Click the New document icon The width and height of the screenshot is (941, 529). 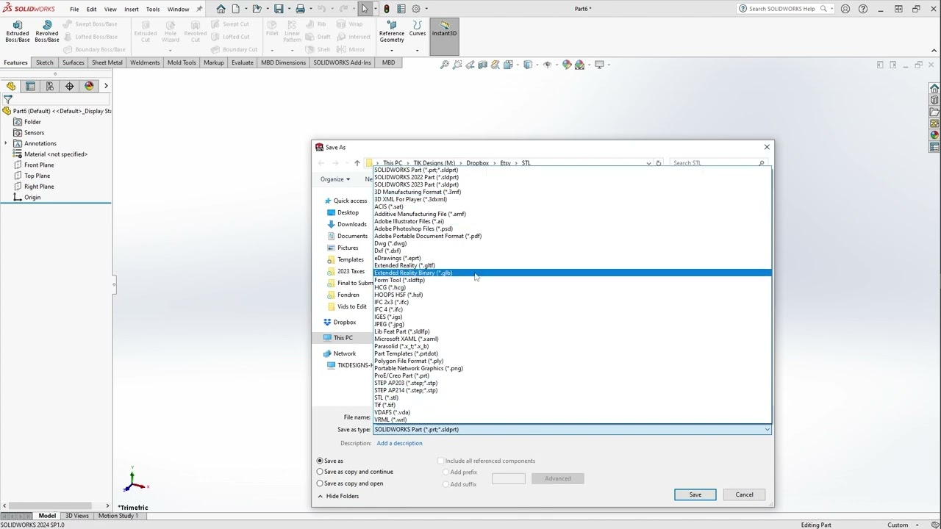(236, 9)
